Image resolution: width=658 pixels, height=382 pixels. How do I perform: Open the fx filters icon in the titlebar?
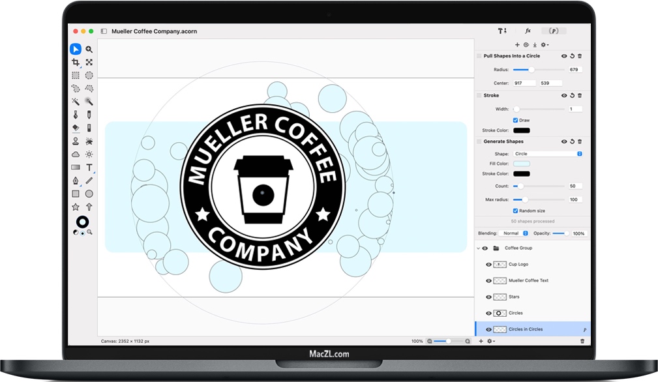(x=527, y=30)
